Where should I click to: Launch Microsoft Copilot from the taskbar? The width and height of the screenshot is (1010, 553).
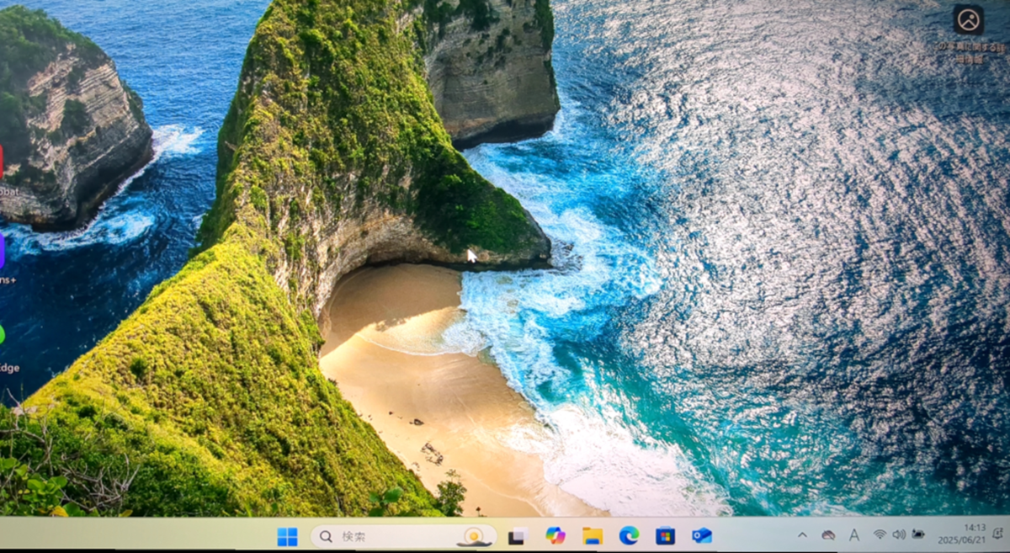[555, 535]
